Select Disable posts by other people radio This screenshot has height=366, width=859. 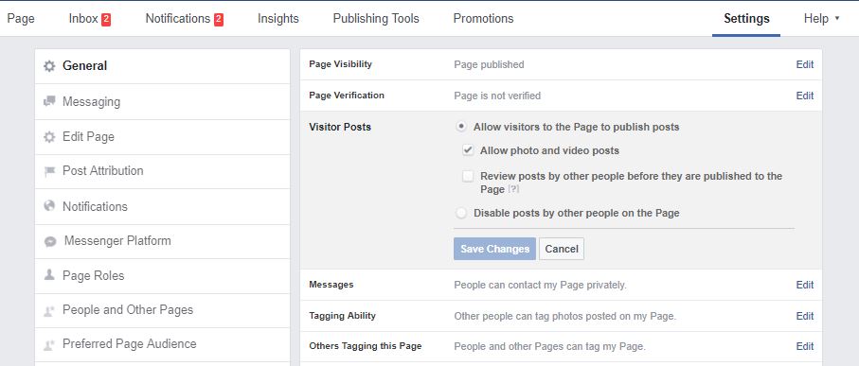point(461,213)
